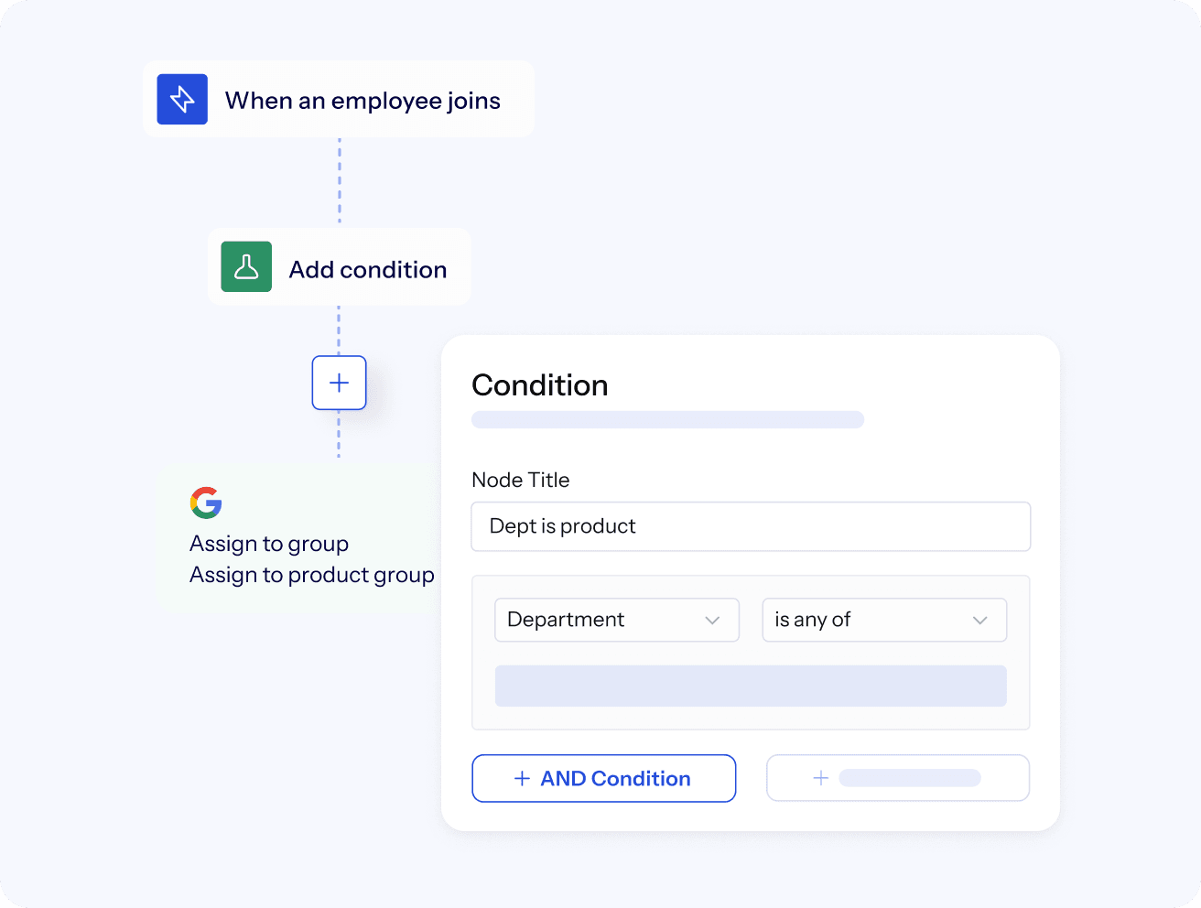The height and width of the screenshot is (908, 1201).
Task: Open the Department field dropdown
Action: (x=616, y=620)
